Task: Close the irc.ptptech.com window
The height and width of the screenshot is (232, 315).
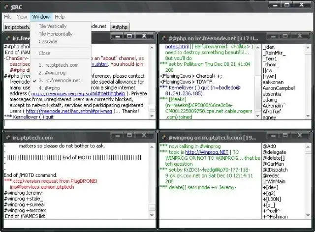Action: [144, 135]
